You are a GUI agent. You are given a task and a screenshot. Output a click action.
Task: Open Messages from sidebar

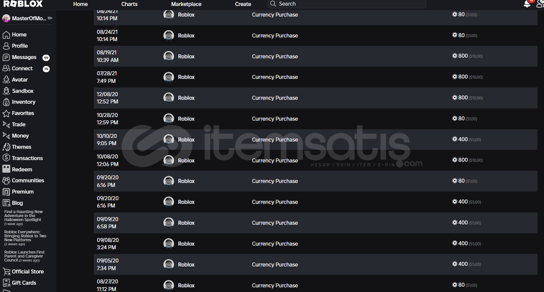tap(24, 57)
